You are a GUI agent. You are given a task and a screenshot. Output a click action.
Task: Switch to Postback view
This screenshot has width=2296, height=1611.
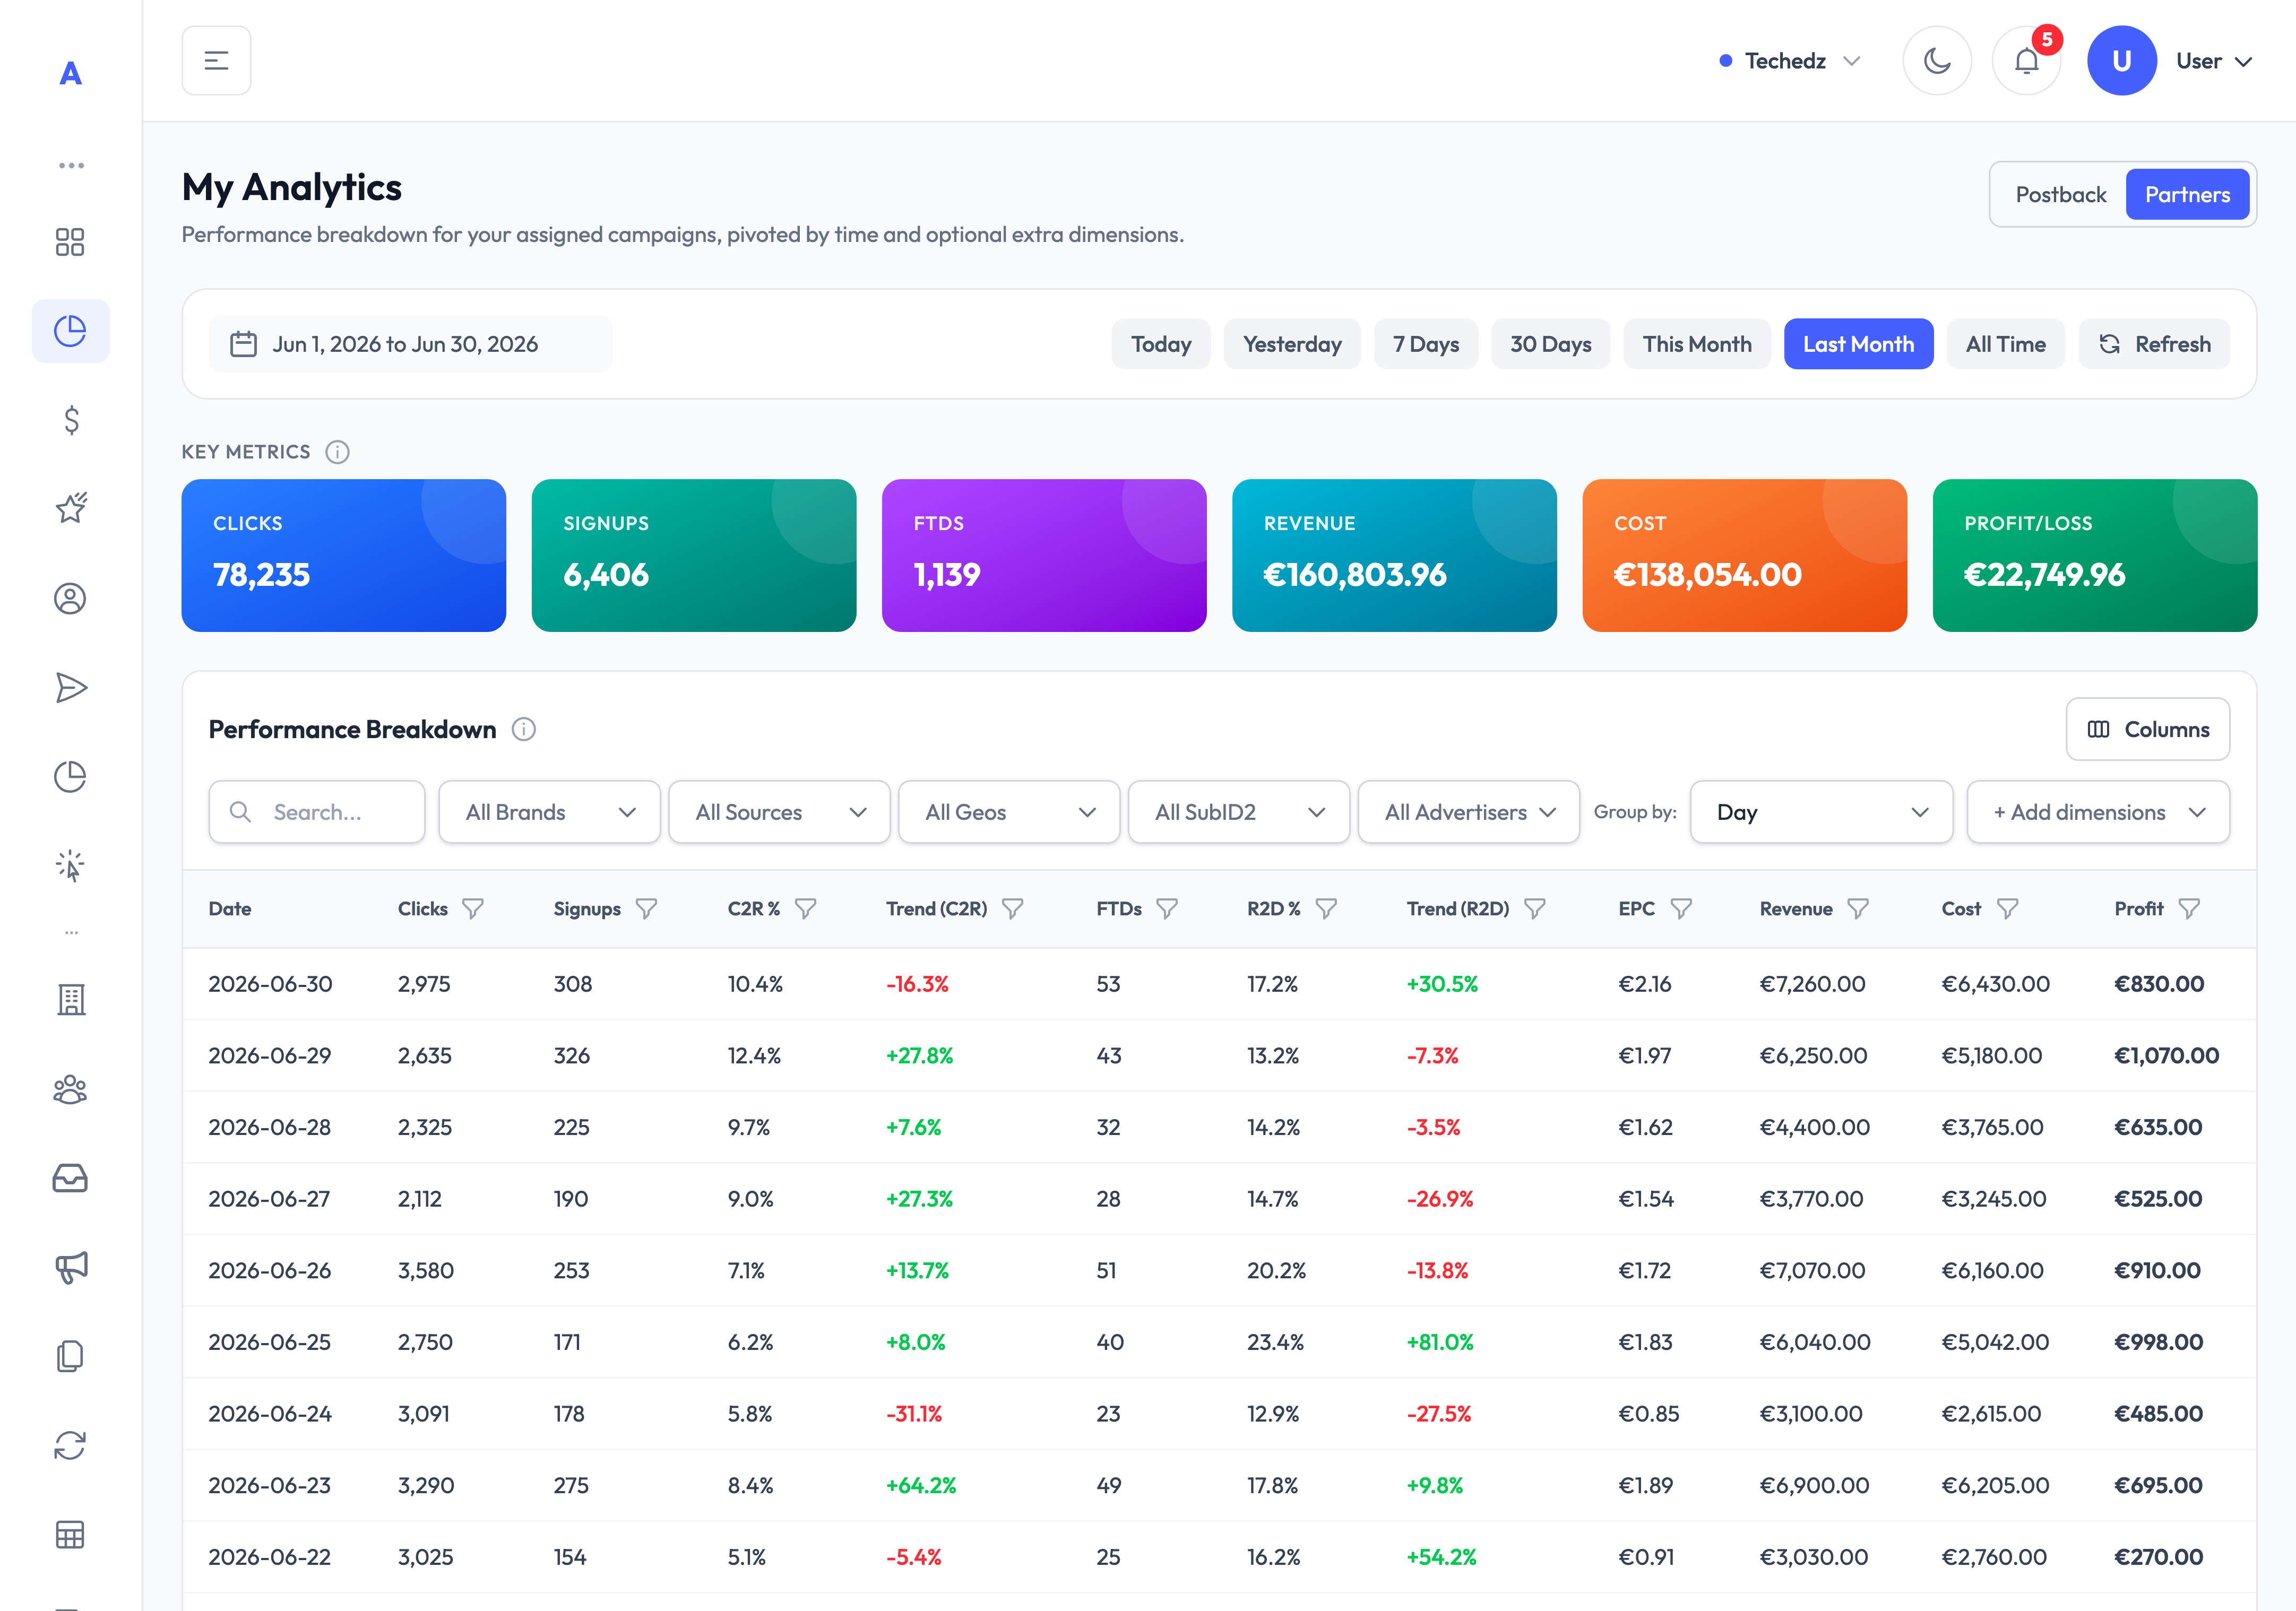pyautogui.click(x=2060, y=194)
